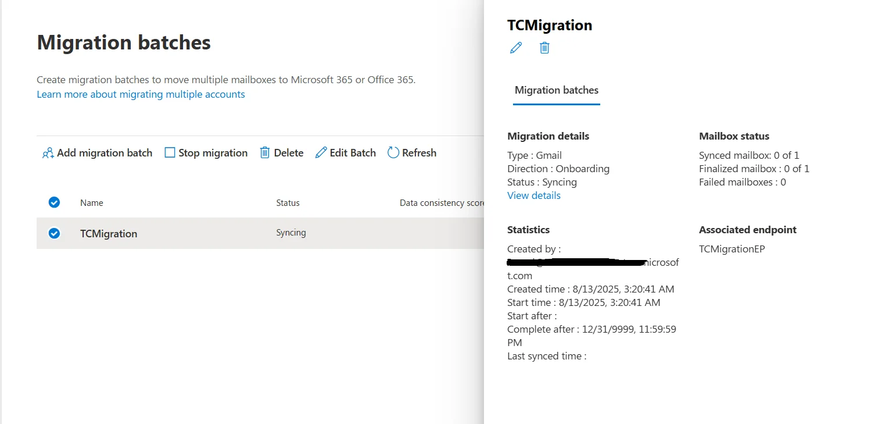The image size is (882, 424).
Task: Click the Migration batches page heading
Action: pos(124,42)
